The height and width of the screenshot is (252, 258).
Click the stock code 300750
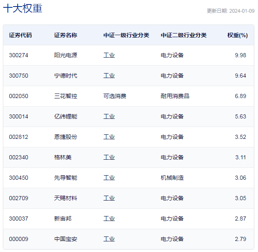point(18,76)
